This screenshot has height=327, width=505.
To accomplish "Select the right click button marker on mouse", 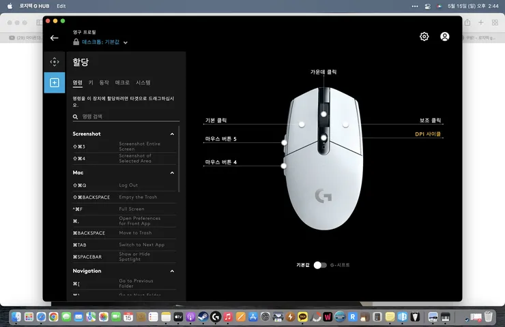I will [x=345, y=125].
